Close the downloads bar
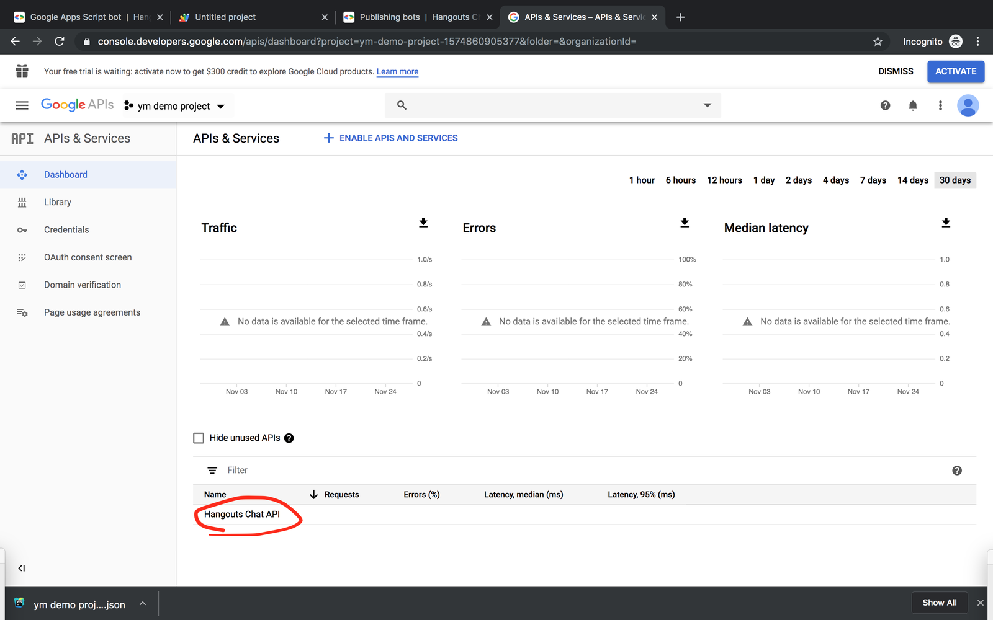Image resolution: width=993 pixels, height=620 pixels. pyautogui.click(x=981, y=603)
